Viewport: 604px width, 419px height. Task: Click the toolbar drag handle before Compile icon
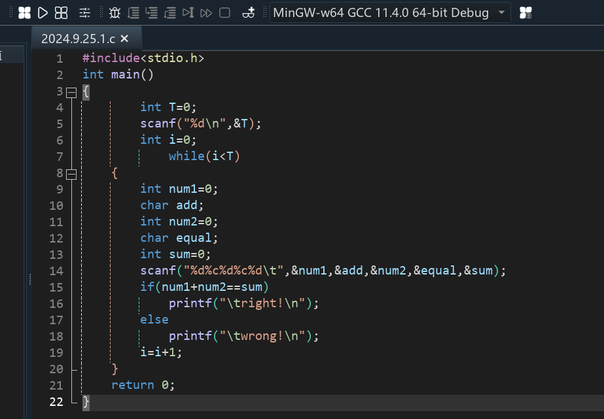click(x=11, y=12)
